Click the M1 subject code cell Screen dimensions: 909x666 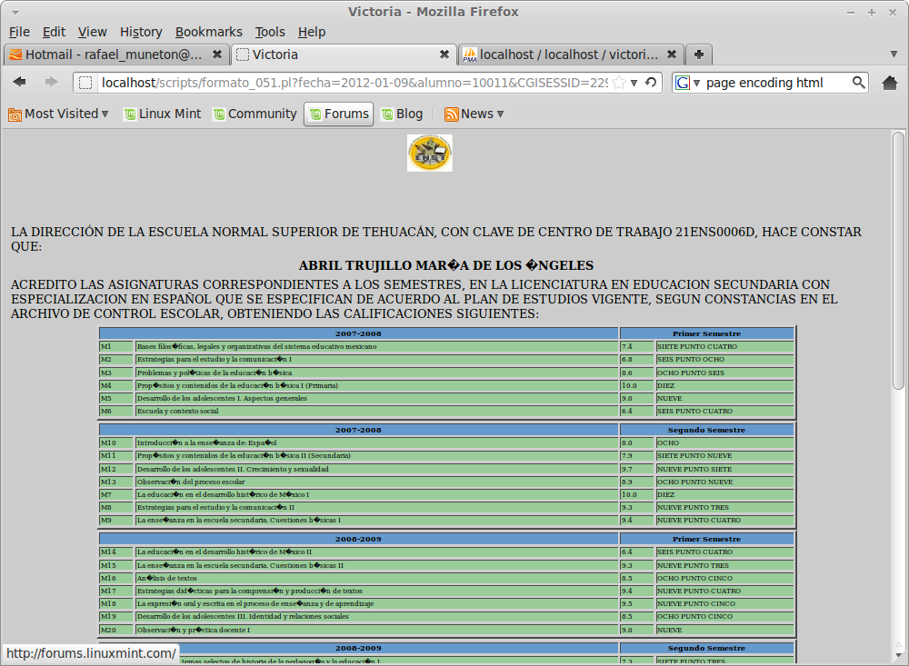(x=116, y=346)
